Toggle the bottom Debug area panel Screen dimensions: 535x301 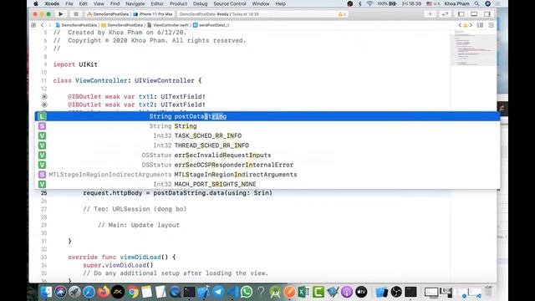pyautogui.click(x=474, y=14)
